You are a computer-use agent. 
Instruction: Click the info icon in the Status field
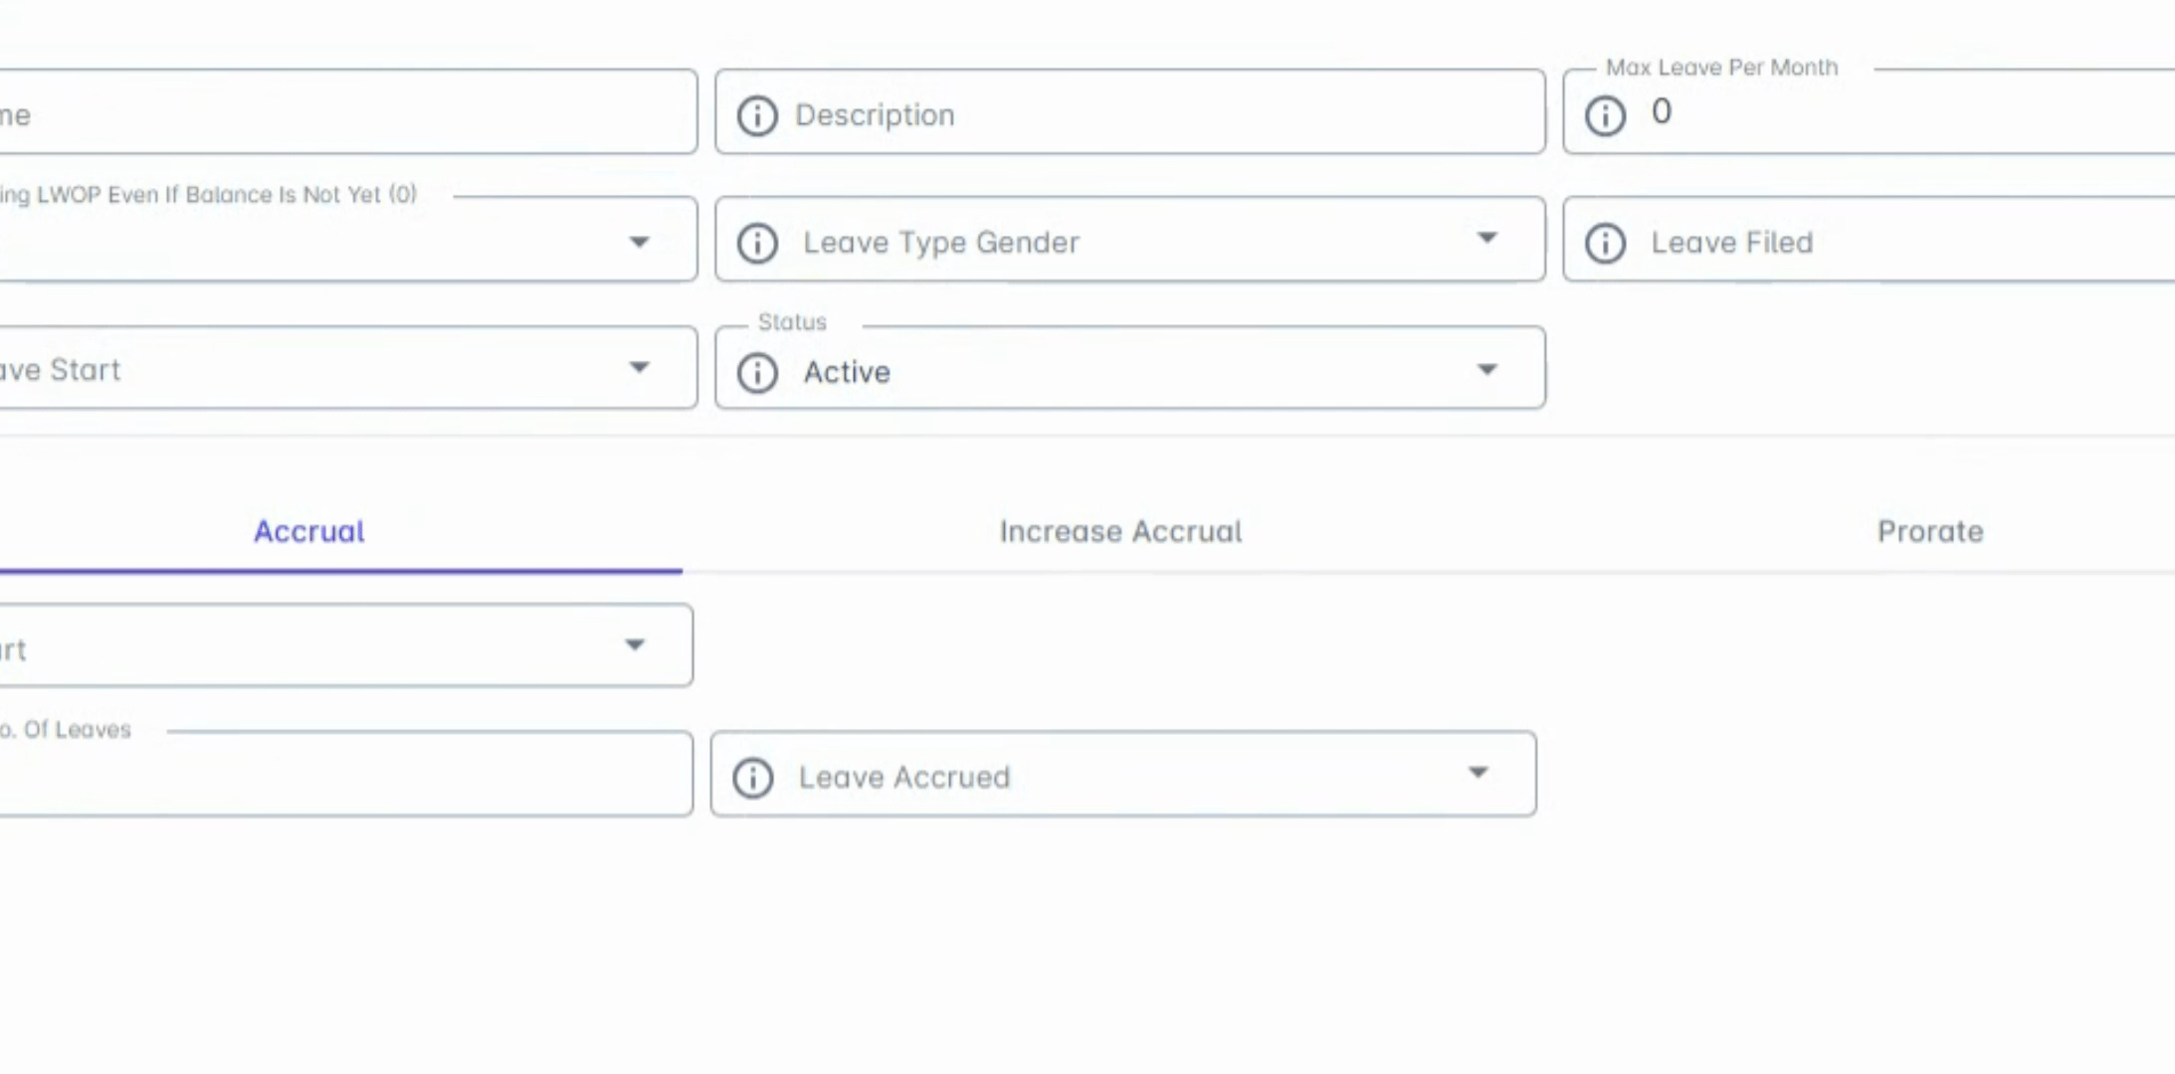tap(757, 373)
